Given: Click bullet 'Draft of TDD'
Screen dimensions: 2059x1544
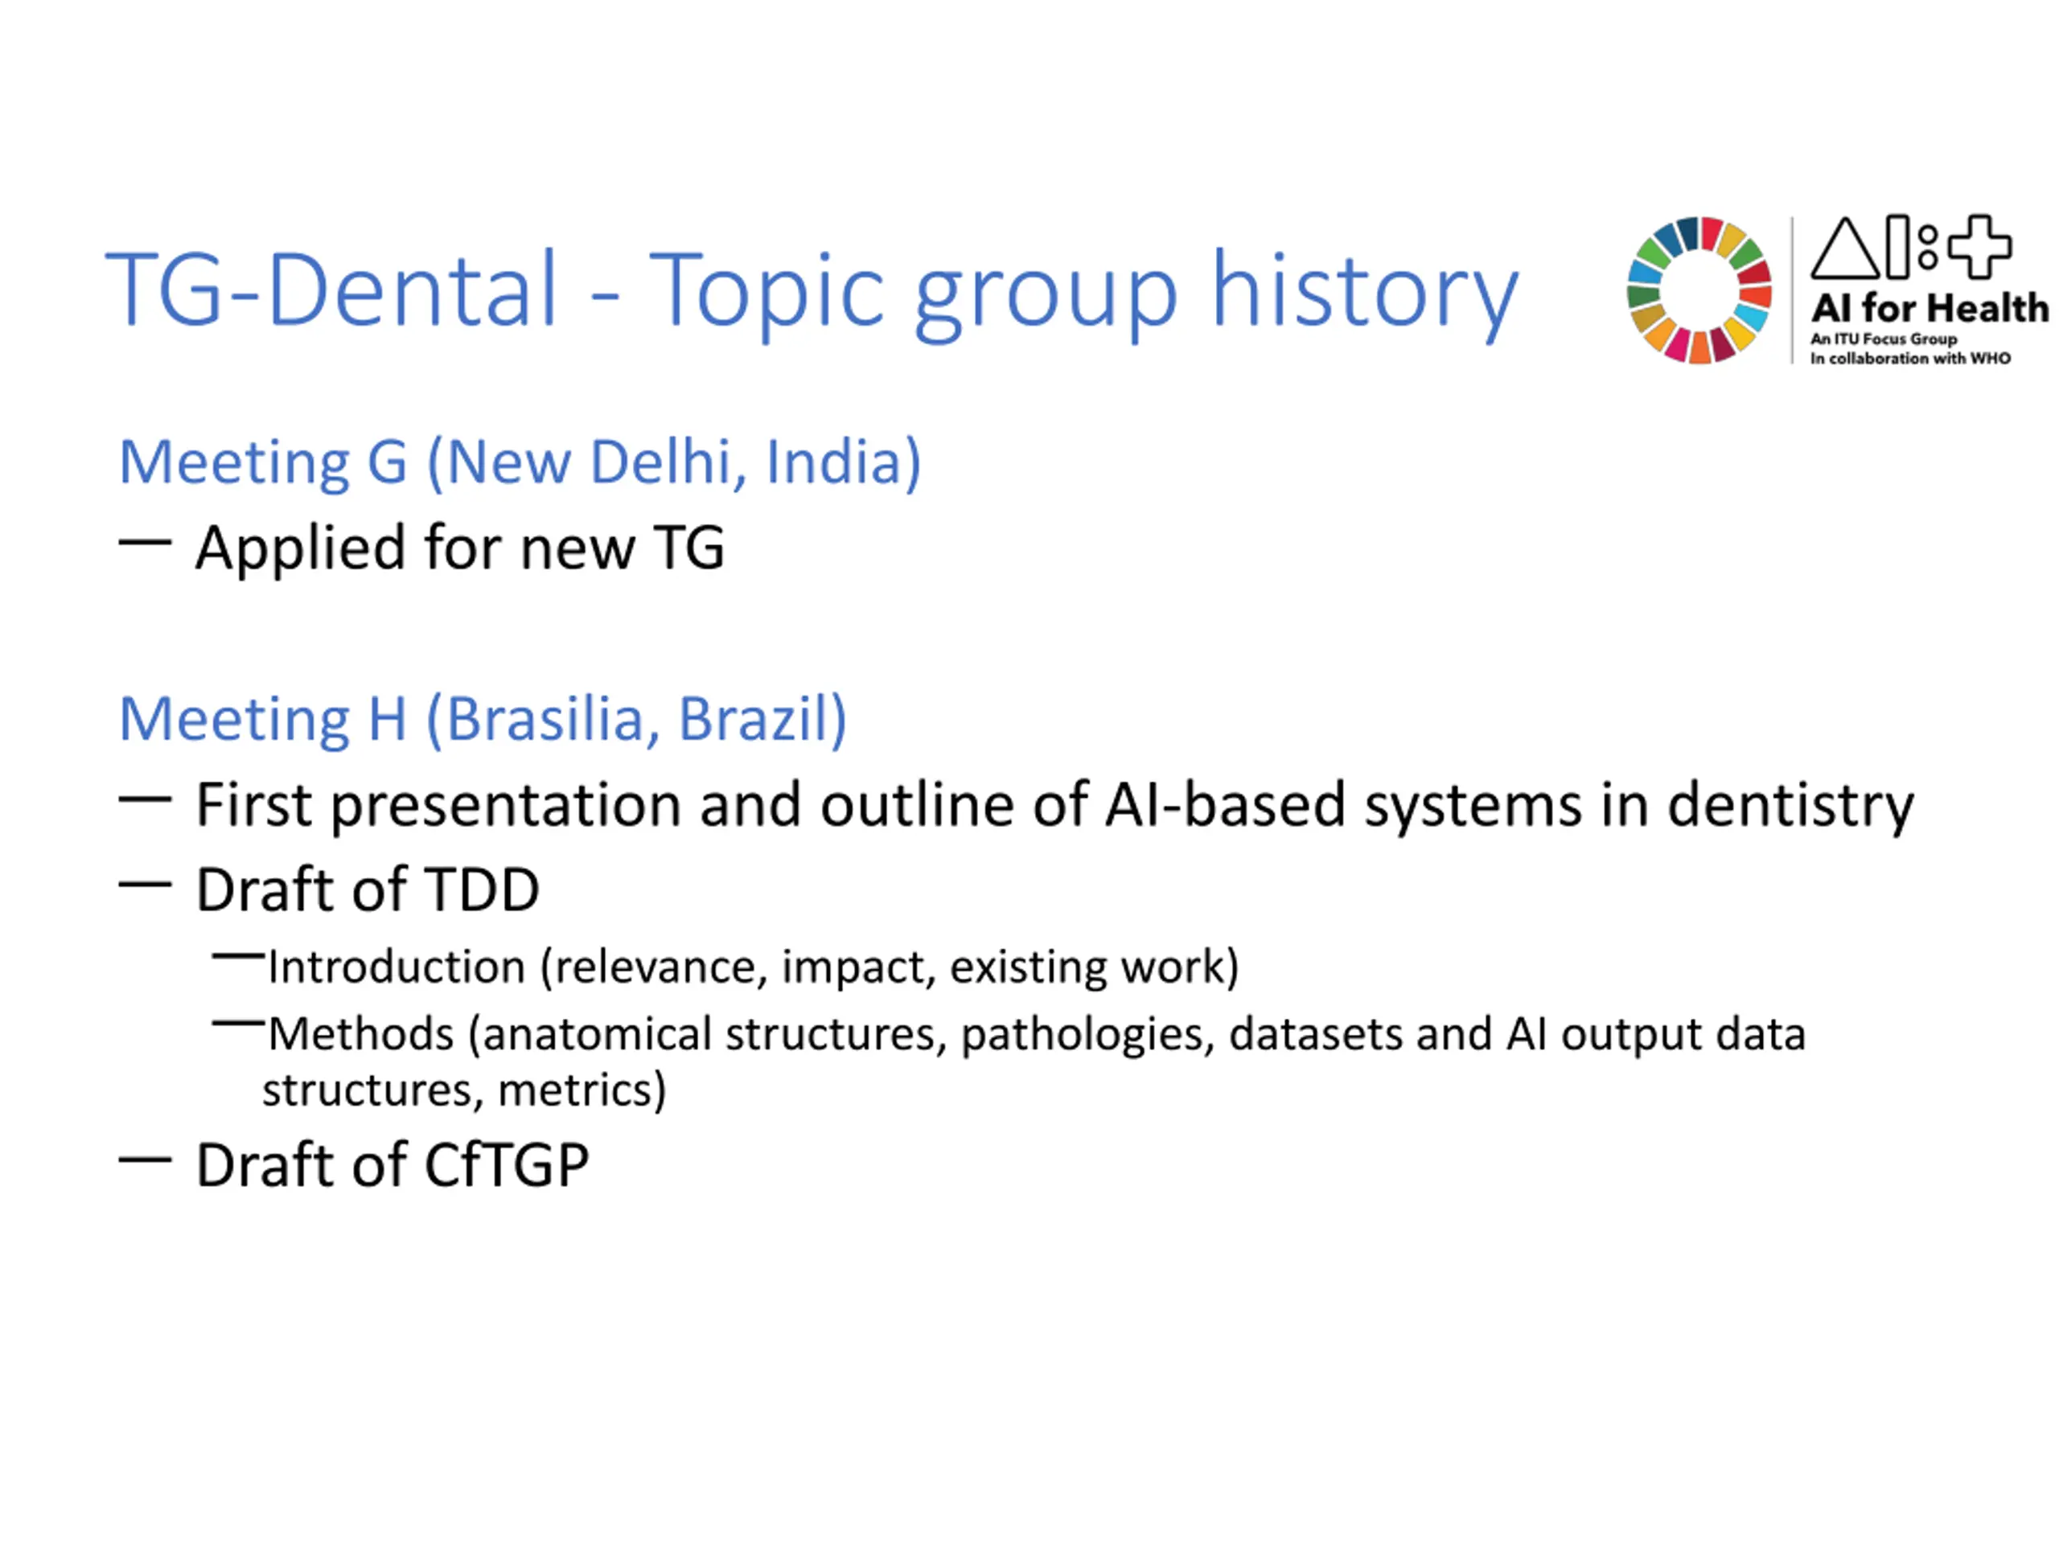Looking at the screenshot, I should pos(368,889).
